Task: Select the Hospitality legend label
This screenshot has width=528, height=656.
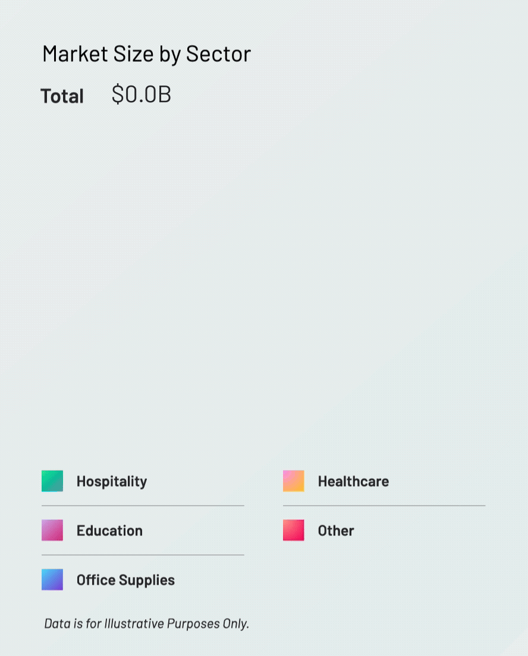Action: [x=112, y=481]
